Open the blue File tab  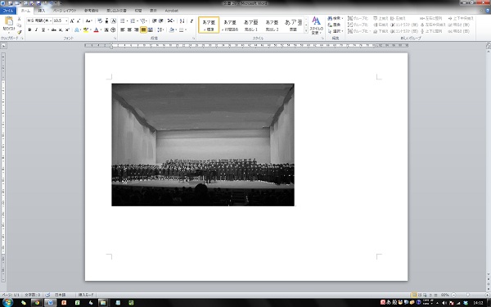click(x=8, y=11)
